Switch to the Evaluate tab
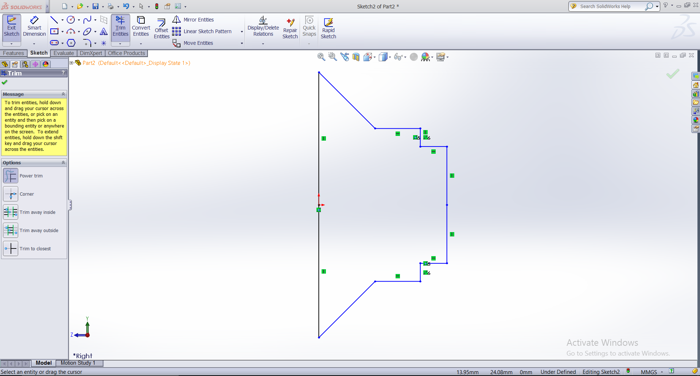 [x=64, y=53]
